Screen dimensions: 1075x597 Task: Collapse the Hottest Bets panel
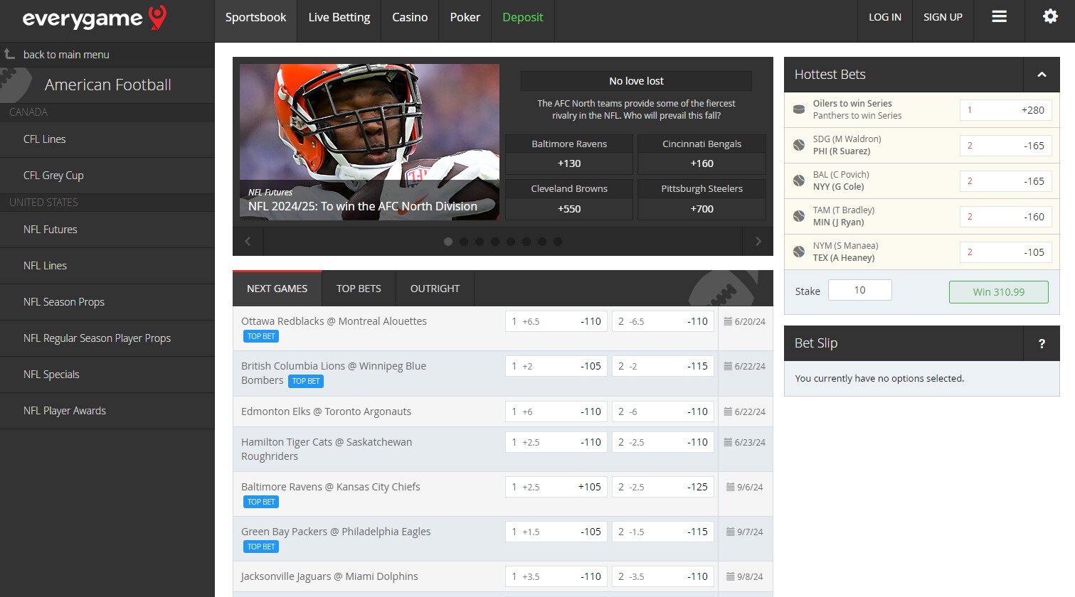point(1042,75)
